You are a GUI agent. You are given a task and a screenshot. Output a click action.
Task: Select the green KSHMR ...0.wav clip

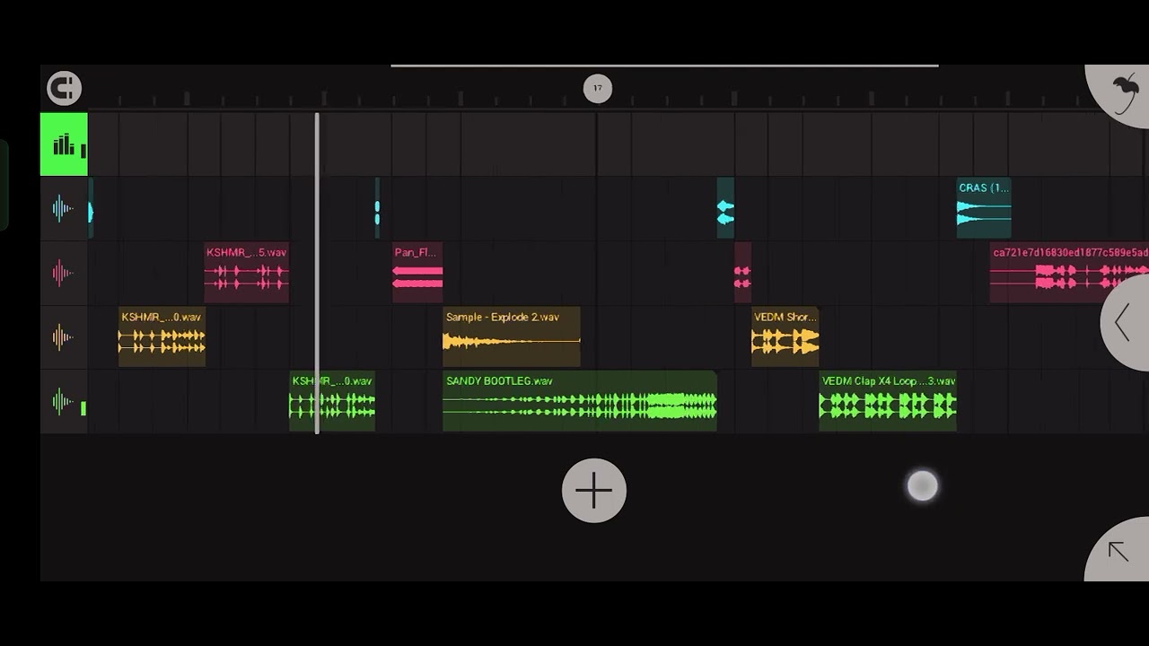(x=332, y=402)
